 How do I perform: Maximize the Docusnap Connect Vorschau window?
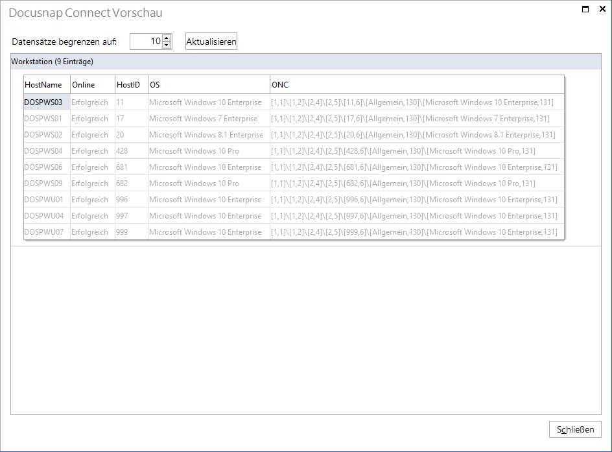tap(585, 9)
